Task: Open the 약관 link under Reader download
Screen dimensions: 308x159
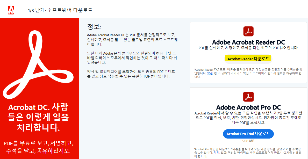Action: tap(210, 73)
